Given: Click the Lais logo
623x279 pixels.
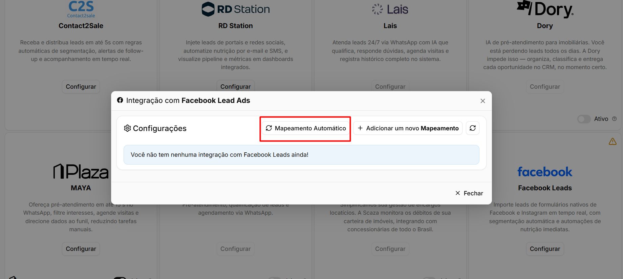Looking at the screenshot, I should pyautogui.click(x=390, y=9).
